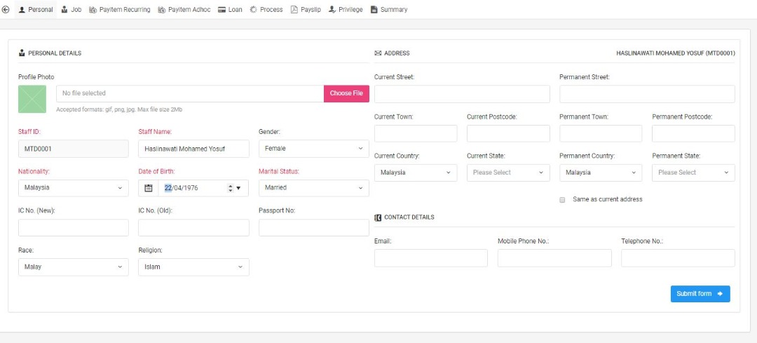The height and width of the screenshot is (343, 757).
Task: Click the Permanent Town field
Action: 601,134
